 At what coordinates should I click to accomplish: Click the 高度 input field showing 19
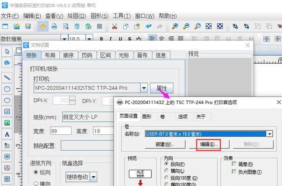pos(103,131)
